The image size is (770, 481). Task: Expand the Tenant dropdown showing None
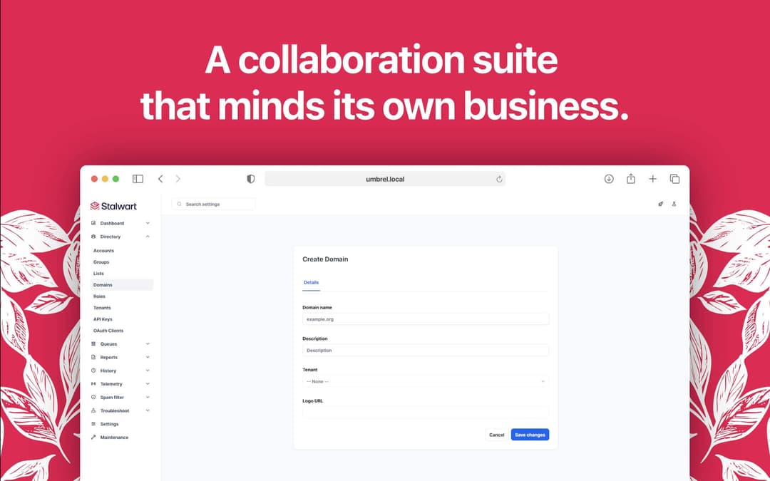[x=425, y=381]
